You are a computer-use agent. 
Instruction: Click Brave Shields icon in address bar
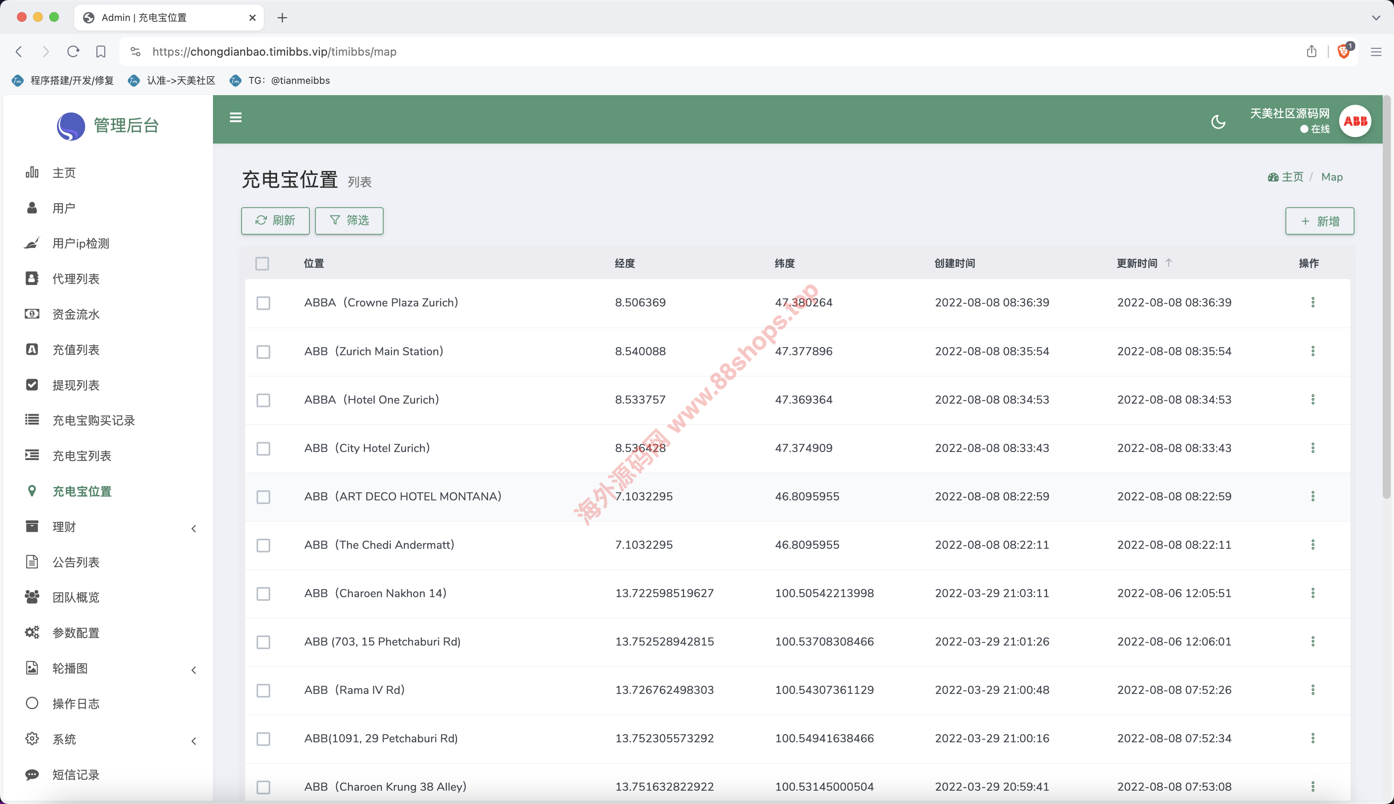[x=1344, y=51]
